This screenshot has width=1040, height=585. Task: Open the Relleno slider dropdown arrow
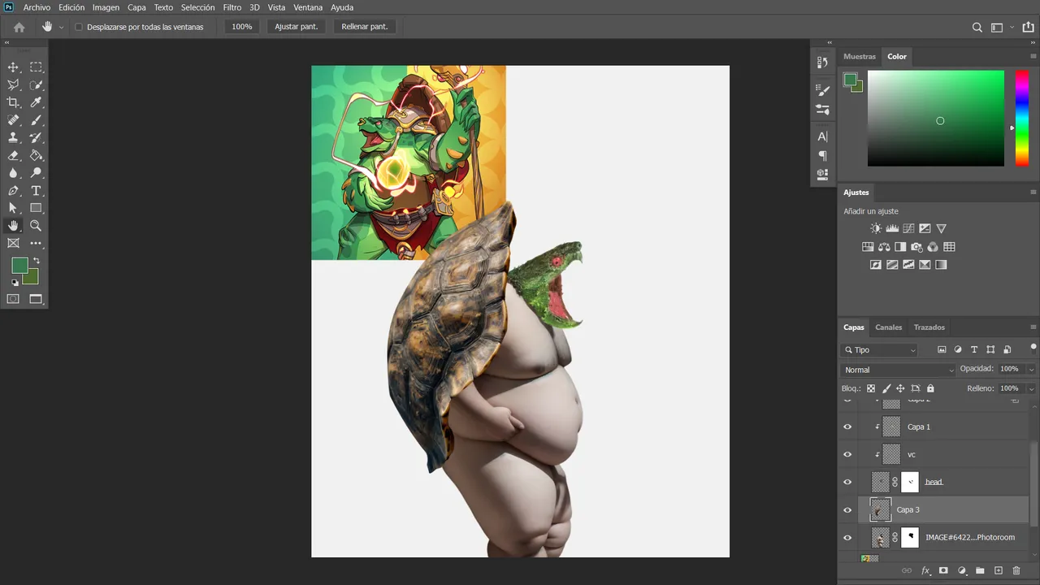1031,388
